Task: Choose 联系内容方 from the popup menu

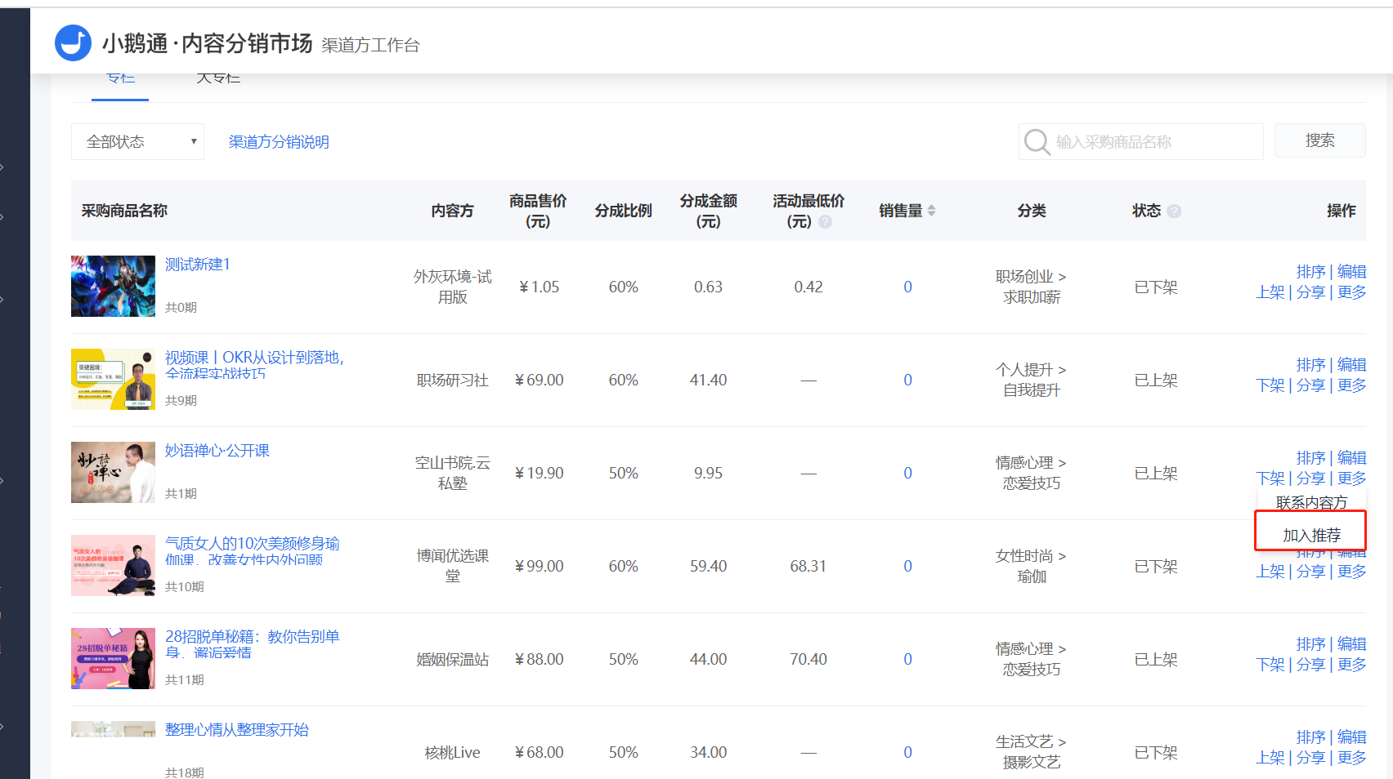Action: coord(1310,502)
